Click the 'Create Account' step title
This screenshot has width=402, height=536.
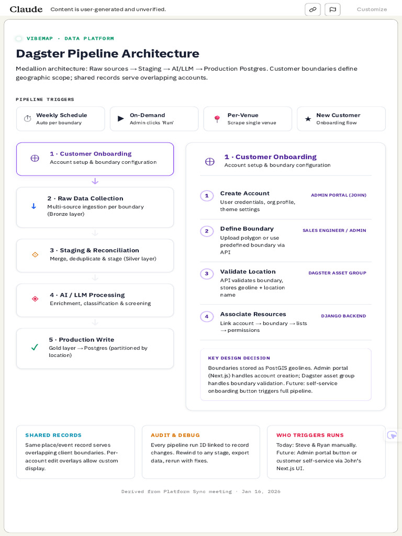245,194
